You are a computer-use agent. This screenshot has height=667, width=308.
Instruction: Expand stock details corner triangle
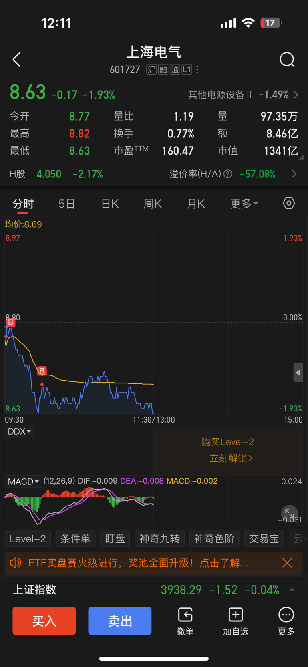pos(302,157)
